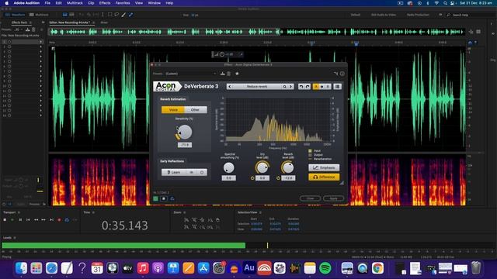497x279 pixels.
Task: Click the Emphasis button
Action: tap(324, 167)
